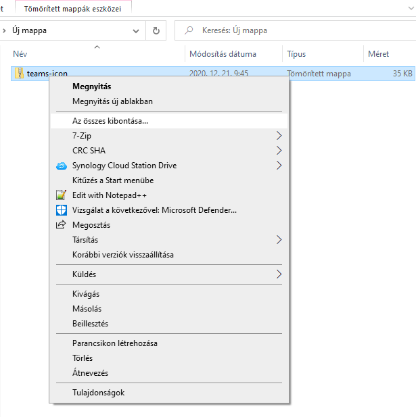Choose Törlés to delete the file
The image size is (416, 417).
click(x=83, y=358)
